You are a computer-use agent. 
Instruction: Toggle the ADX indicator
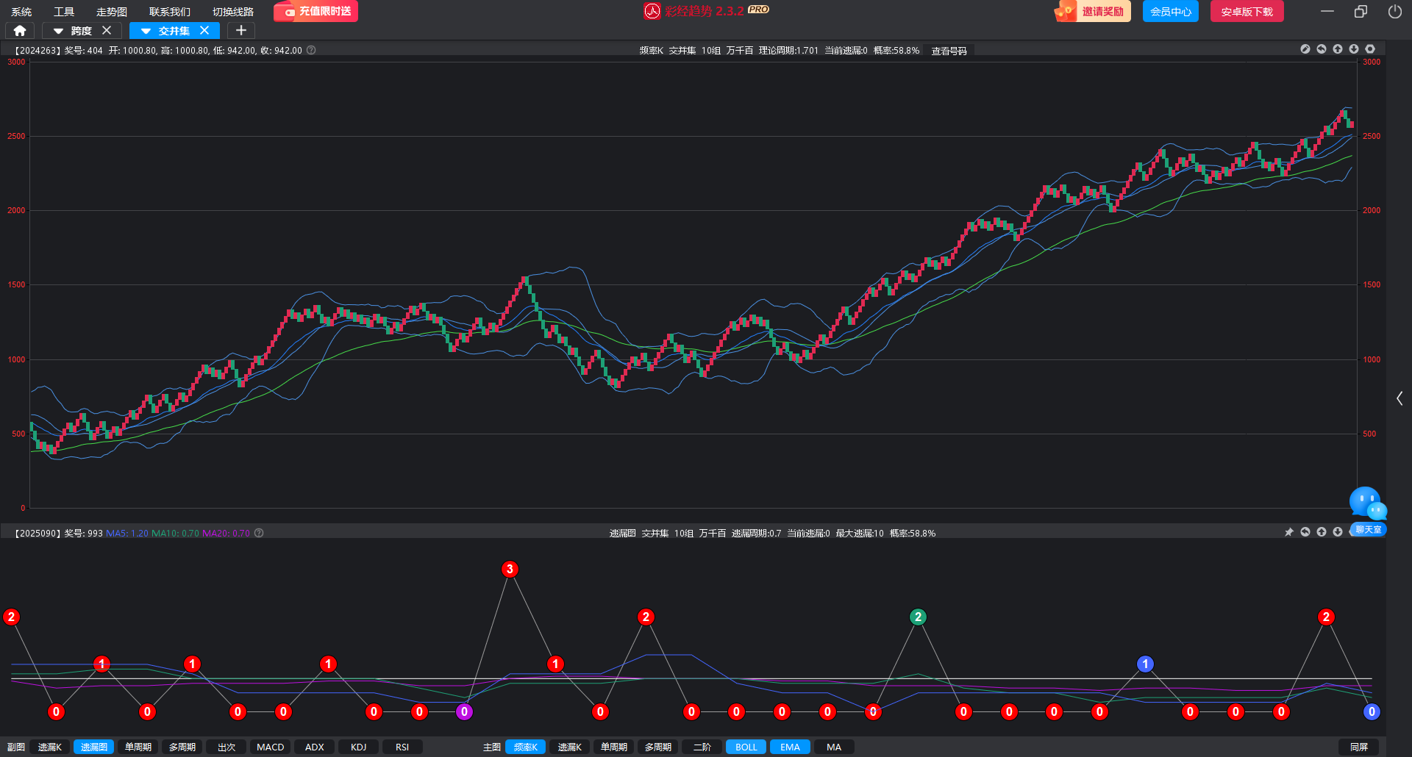tap(315, 747)
